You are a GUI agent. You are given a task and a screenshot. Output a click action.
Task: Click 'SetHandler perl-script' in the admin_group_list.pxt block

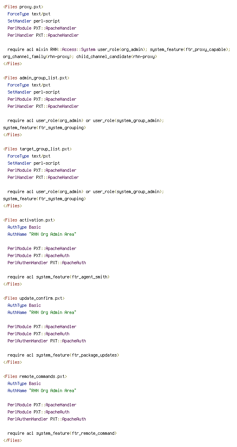[x=34, y=92]
